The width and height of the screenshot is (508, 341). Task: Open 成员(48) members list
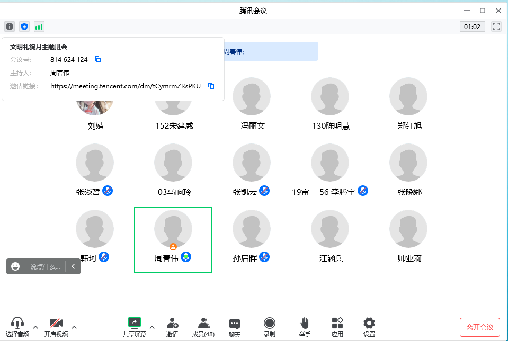pos(203,326)
